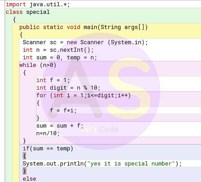
Task: Click the opening brace below the for statement
Action: pyautogui.click(x=38, y=103)
